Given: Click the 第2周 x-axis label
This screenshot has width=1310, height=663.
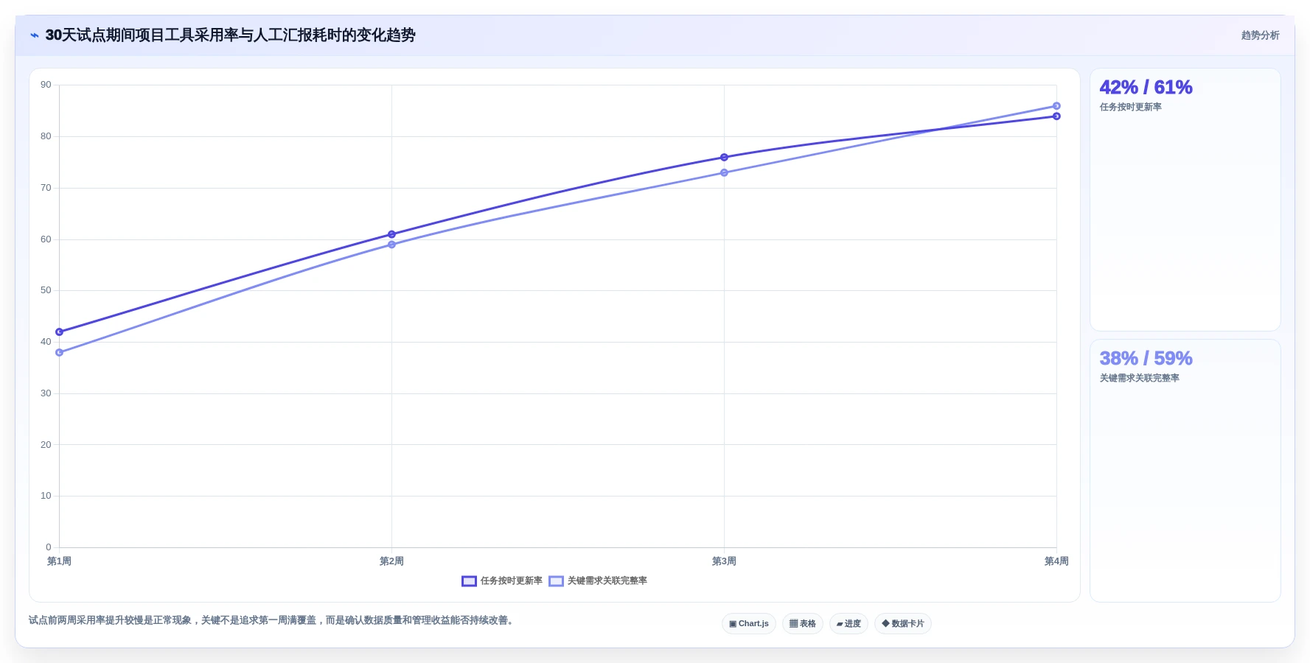Looking at the screenshot, I should pyautogui.click(x=391, y=561).
